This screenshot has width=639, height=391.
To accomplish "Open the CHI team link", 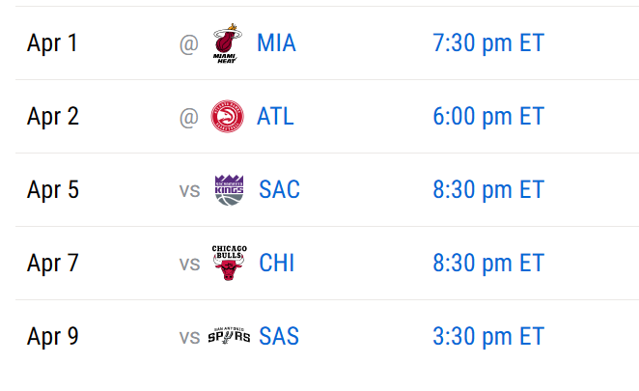I will point(277,263).
